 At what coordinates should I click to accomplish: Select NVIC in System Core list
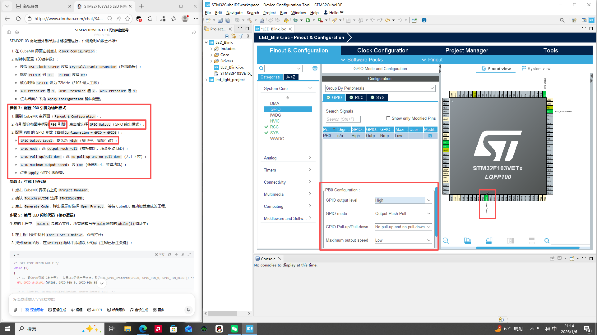(x=275, y=121)
